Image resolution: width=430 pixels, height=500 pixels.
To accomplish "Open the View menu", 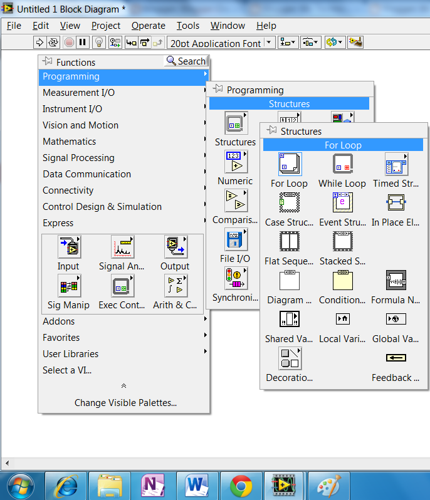I will [70, 26].
